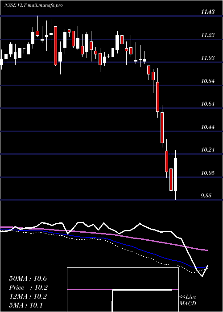
Task: Click the last white candlestick on the chart
Action: tap(175, 175)
